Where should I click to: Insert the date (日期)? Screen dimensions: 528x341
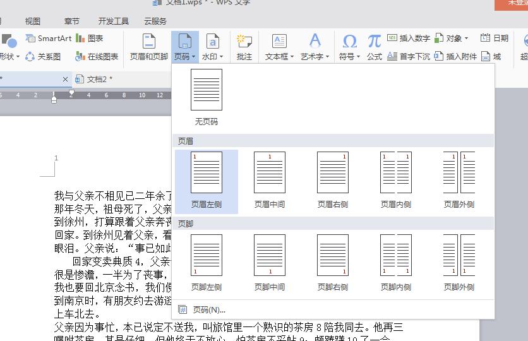pos(494,39)
